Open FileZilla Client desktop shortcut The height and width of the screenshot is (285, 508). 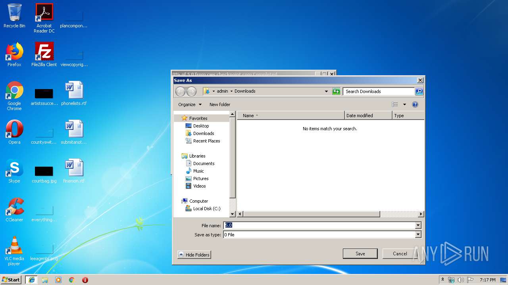point(44,55)
